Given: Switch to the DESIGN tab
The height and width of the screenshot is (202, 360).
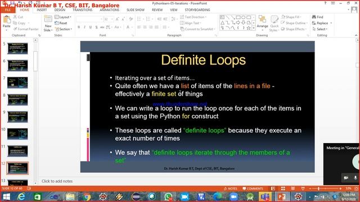Looking at the screenshot, I should pos(60,10).
